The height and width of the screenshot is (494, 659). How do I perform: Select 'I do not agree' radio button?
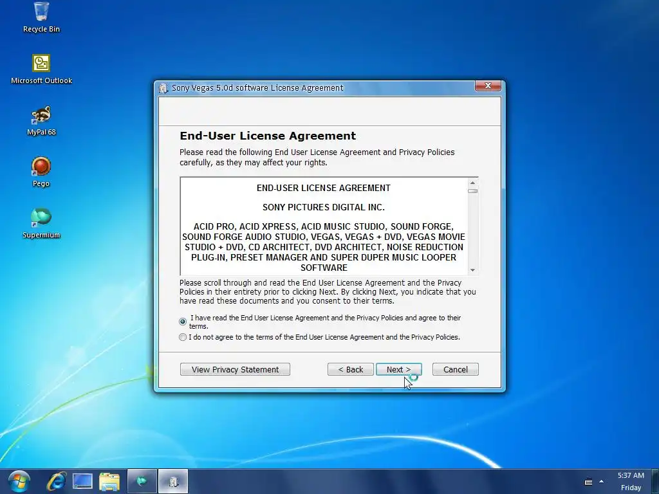point(182,337)
